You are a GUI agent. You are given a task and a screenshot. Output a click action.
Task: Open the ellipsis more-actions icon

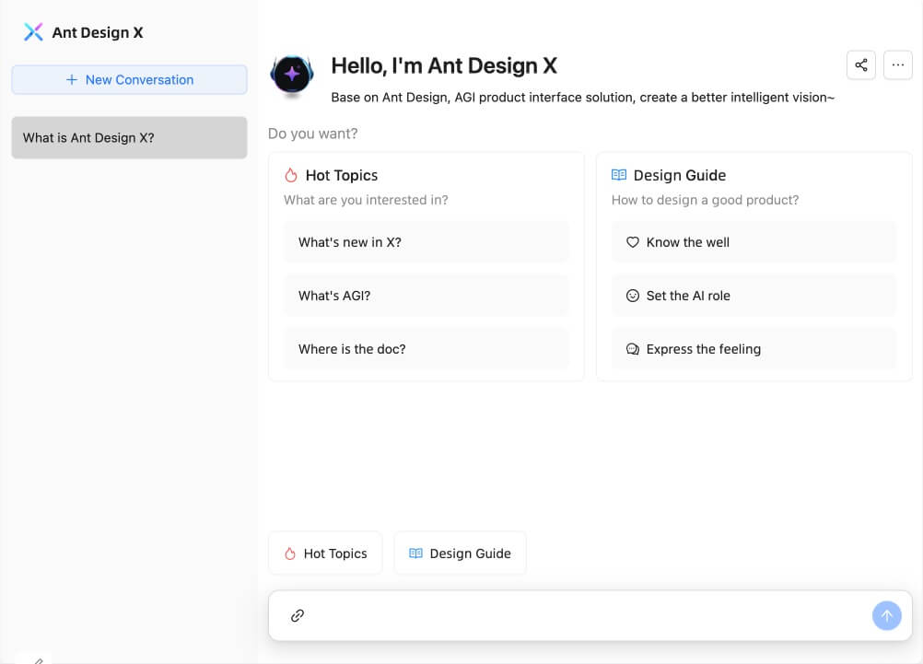[898, 65]
